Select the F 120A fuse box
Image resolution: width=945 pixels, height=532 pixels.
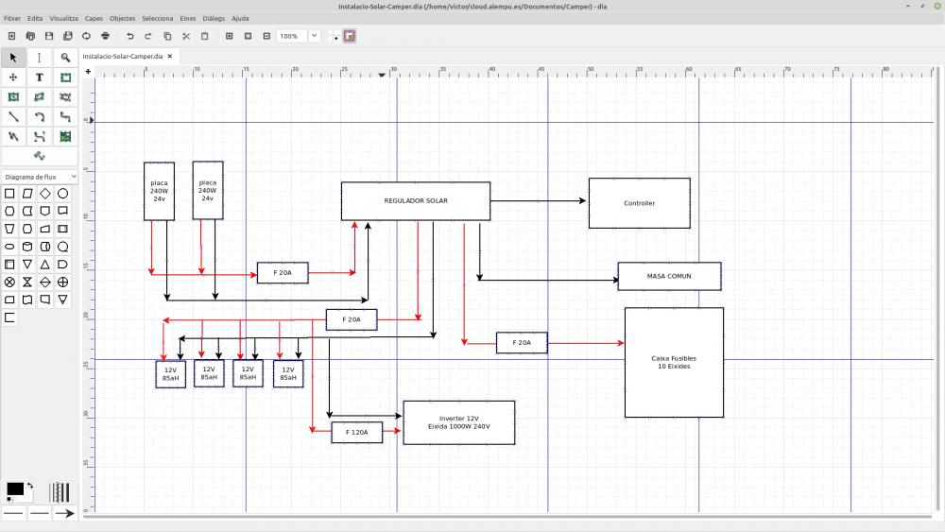357,432
